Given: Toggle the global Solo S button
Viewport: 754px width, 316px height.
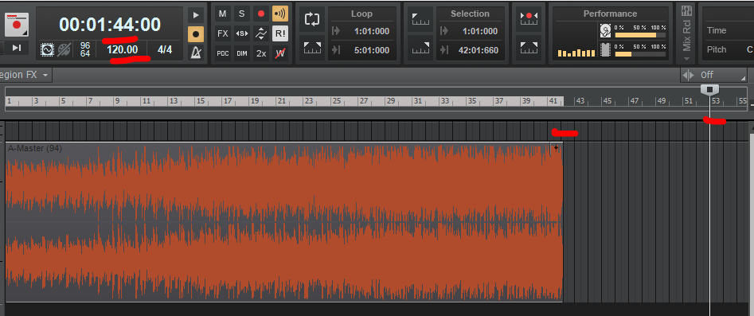Looking at the screenshot, I should (x=242, y=14).
